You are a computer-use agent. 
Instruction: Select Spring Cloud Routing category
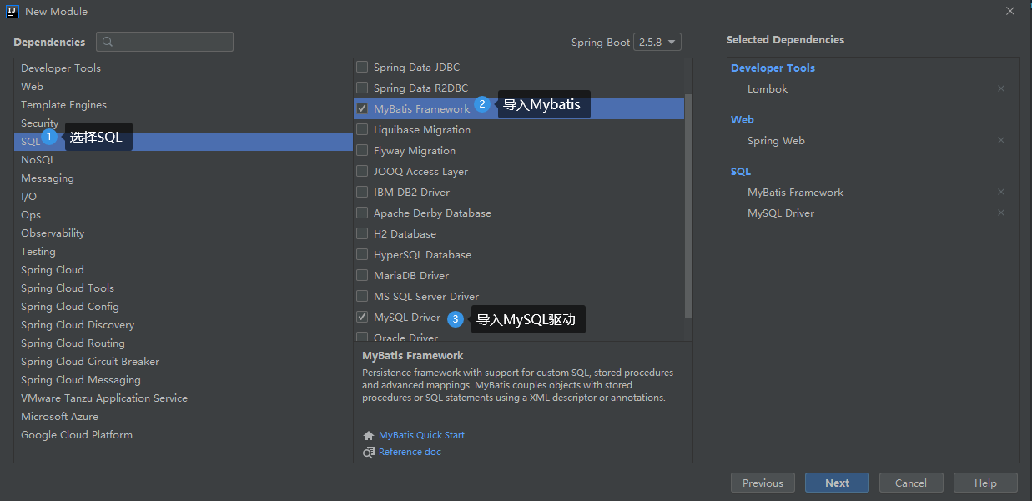[x=184, y=343]
